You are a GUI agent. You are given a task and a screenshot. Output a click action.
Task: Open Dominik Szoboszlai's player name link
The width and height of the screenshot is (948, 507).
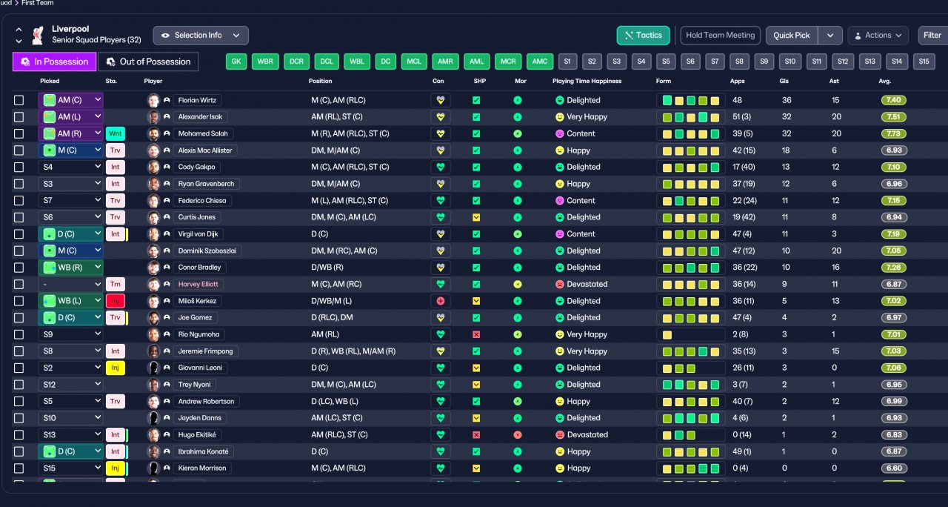click(208, 251)
